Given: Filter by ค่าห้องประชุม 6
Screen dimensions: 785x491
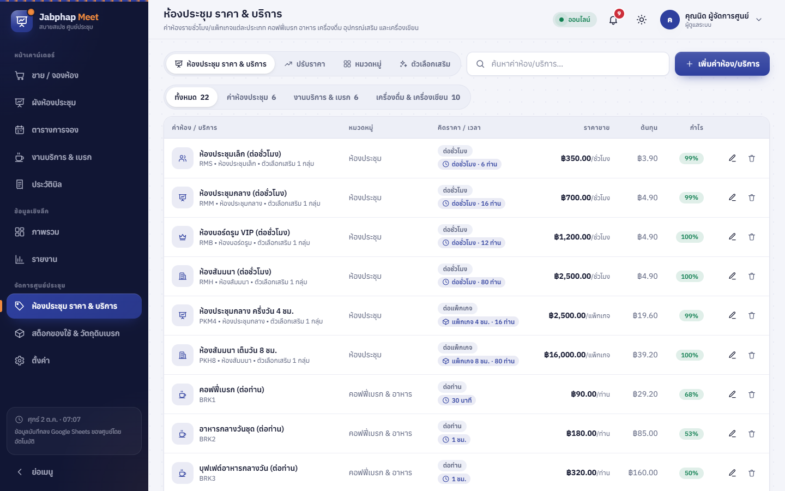Looking at the screenshot, I should pos(251,97).
